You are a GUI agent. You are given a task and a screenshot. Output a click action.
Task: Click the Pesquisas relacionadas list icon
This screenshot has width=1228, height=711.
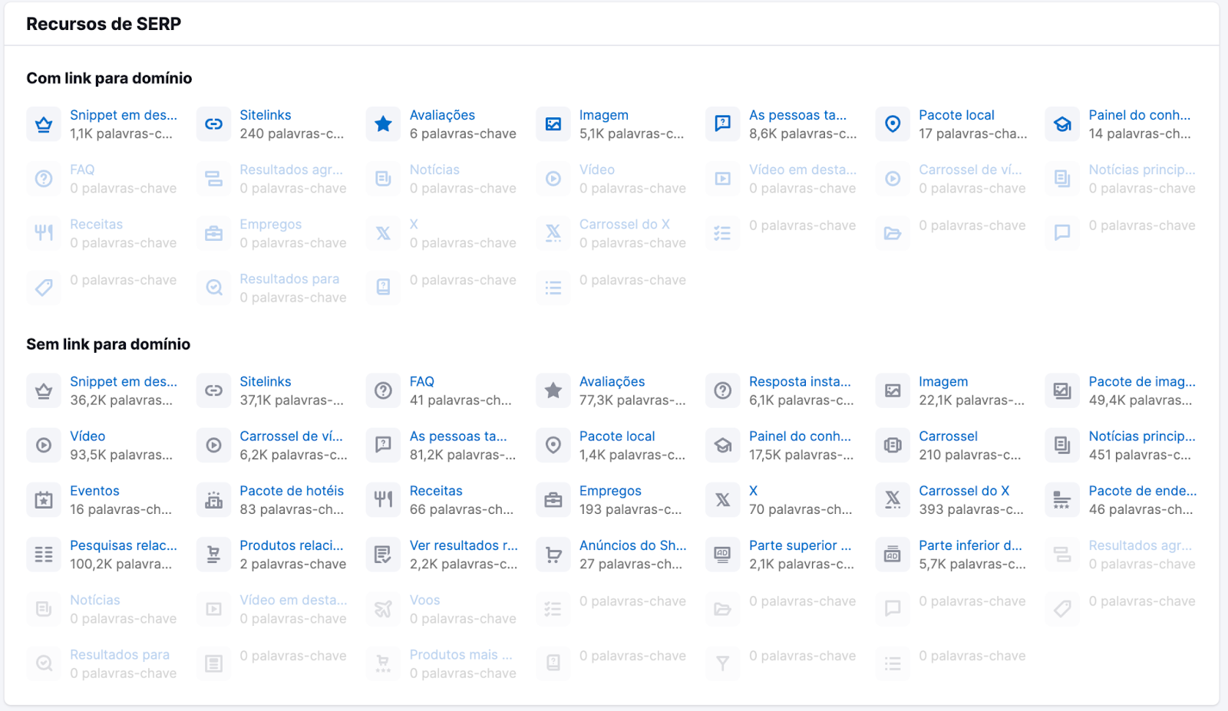pyautogui.click(x=44, y=555)
